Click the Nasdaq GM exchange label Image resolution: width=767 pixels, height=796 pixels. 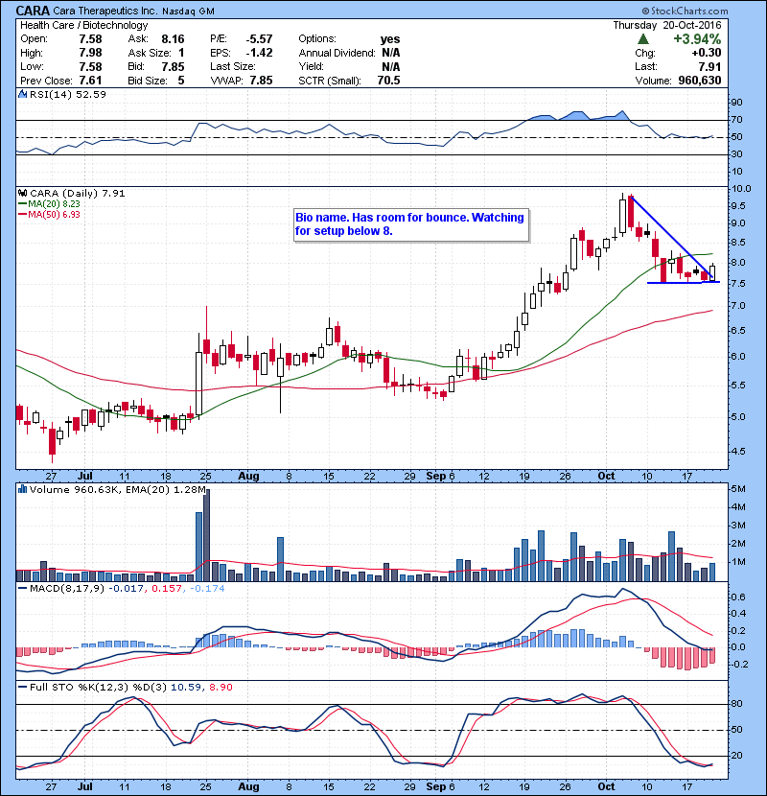[x=188, y=12]
